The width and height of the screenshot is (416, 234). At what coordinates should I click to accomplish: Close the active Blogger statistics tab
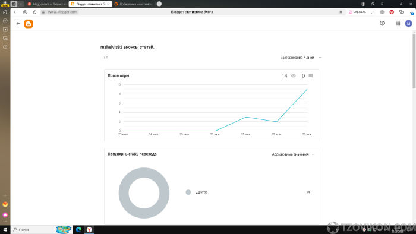point(108,4)
